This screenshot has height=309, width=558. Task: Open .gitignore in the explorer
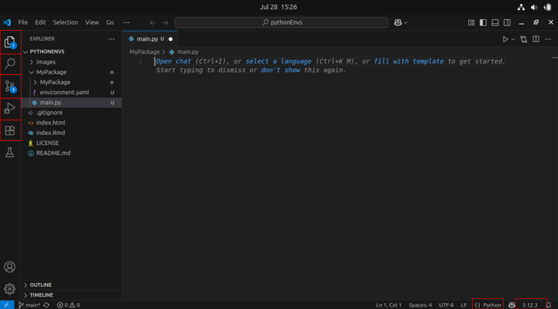(x=71, y=113)
